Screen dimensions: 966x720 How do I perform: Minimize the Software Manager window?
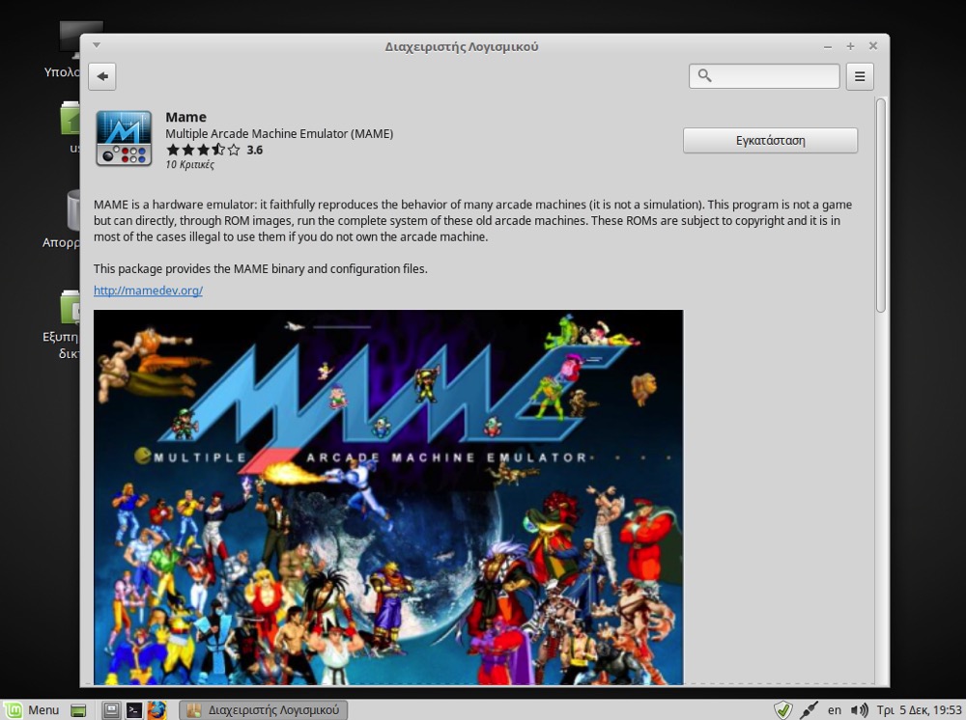coord(828,46)
